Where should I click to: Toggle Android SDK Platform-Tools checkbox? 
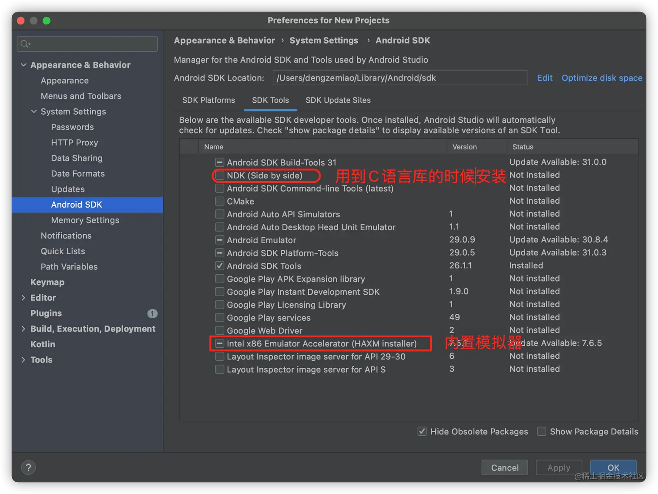[x=220, y=253]
